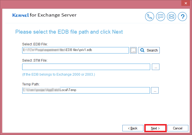
Task: Click the 'Select .STM File:' label
Action: [35, 60]
